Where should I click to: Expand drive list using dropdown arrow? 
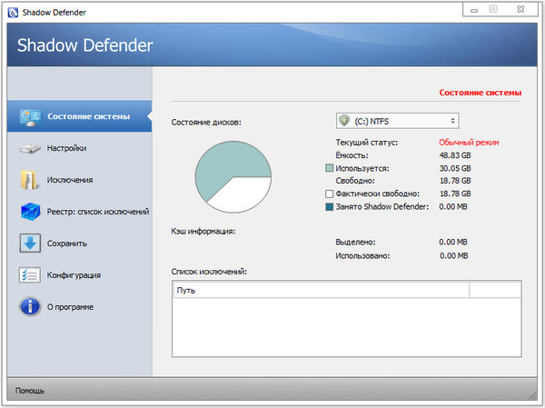point(451,121)
